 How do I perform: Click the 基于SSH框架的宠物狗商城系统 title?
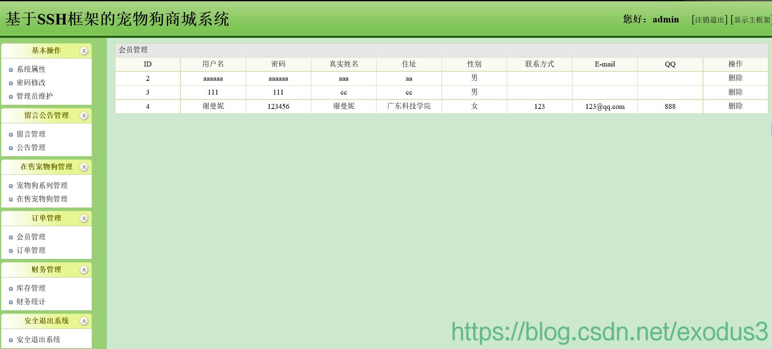(117, 19)
